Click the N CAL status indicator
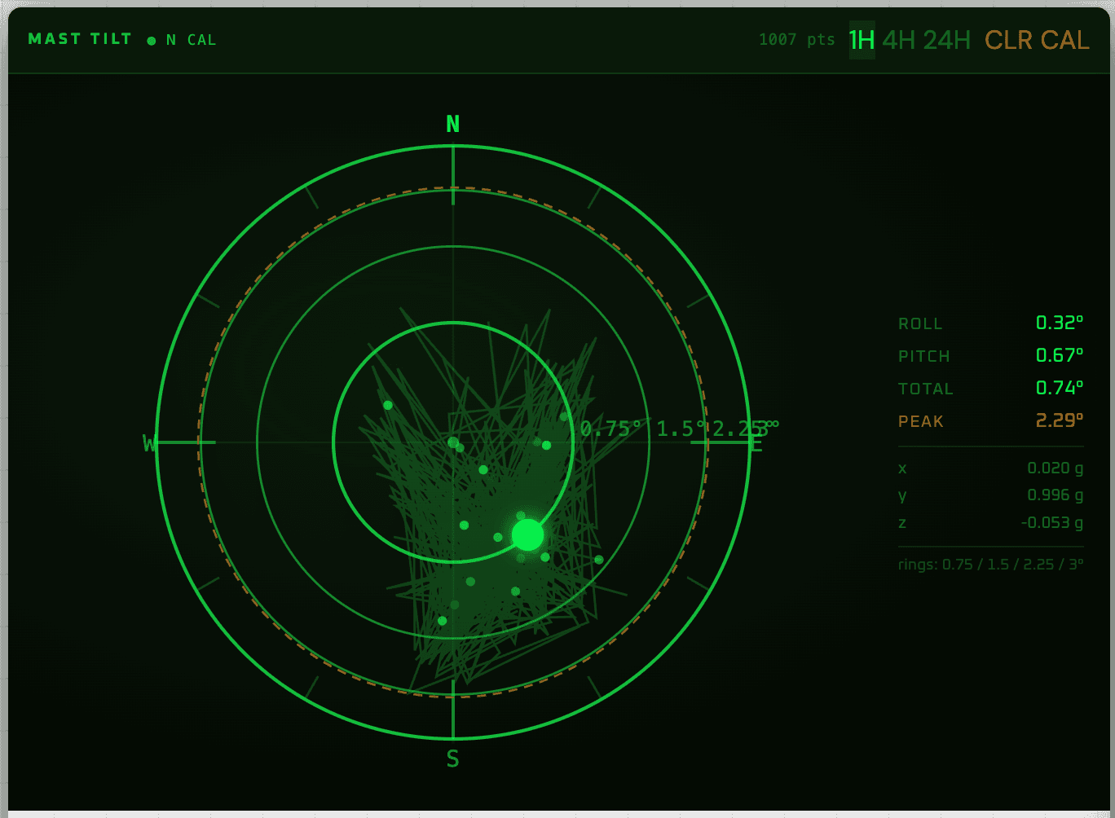 point(182,40)
